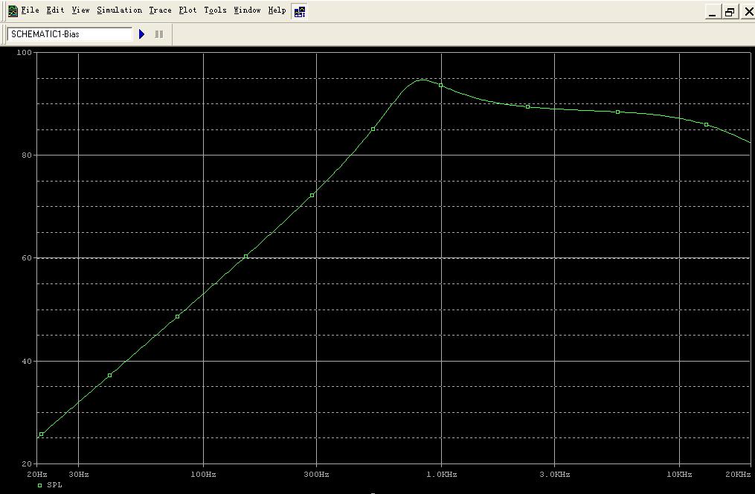
Task: Run the simulation with the play button
Action: [x=141, y=34]
